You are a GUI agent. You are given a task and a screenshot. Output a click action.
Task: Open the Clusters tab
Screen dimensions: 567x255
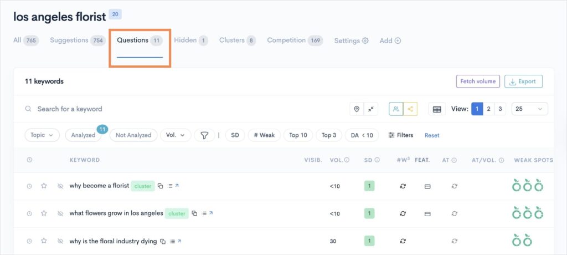(x=237, y=40)
